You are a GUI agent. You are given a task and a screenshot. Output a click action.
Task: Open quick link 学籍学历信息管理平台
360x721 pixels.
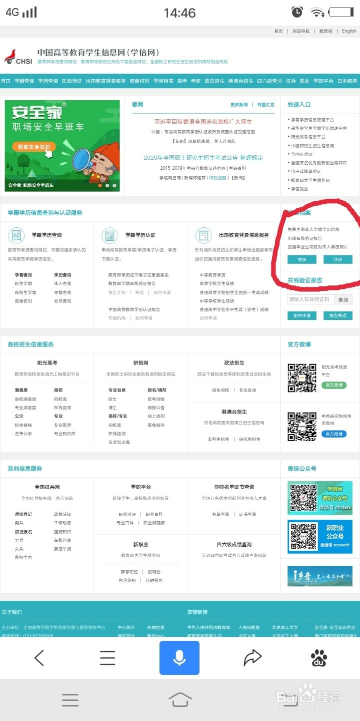[313, 120]
